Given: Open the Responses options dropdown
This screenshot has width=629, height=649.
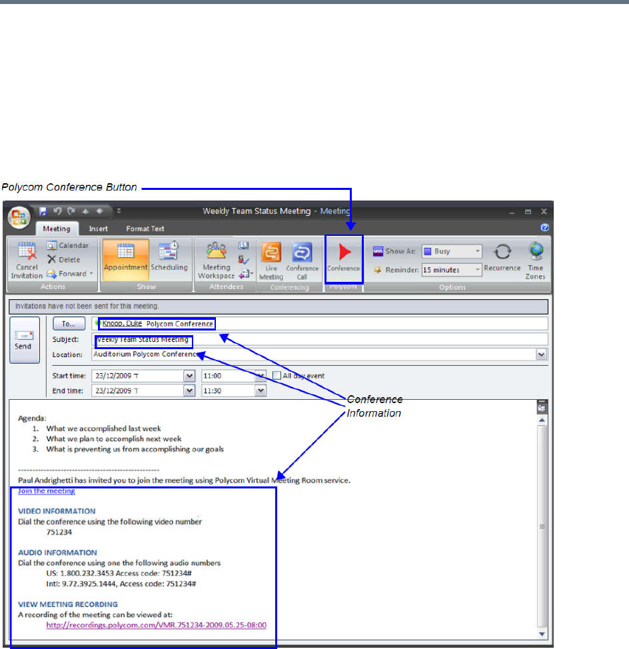Looking at the screenshot, I should pyautogui.click(x=247, y=274).
